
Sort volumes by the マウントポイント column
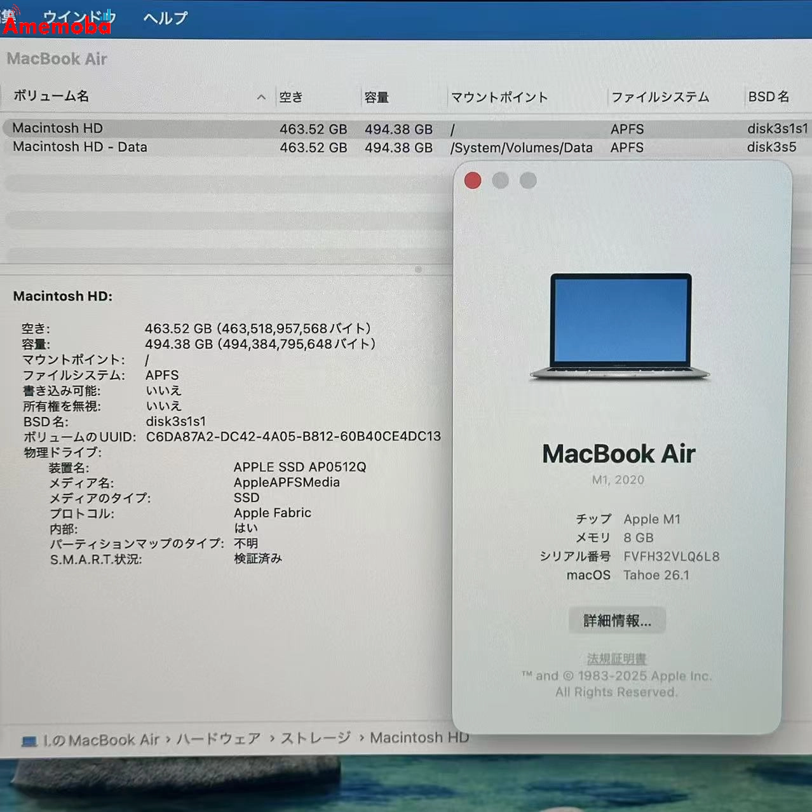[x=499, y=97]
